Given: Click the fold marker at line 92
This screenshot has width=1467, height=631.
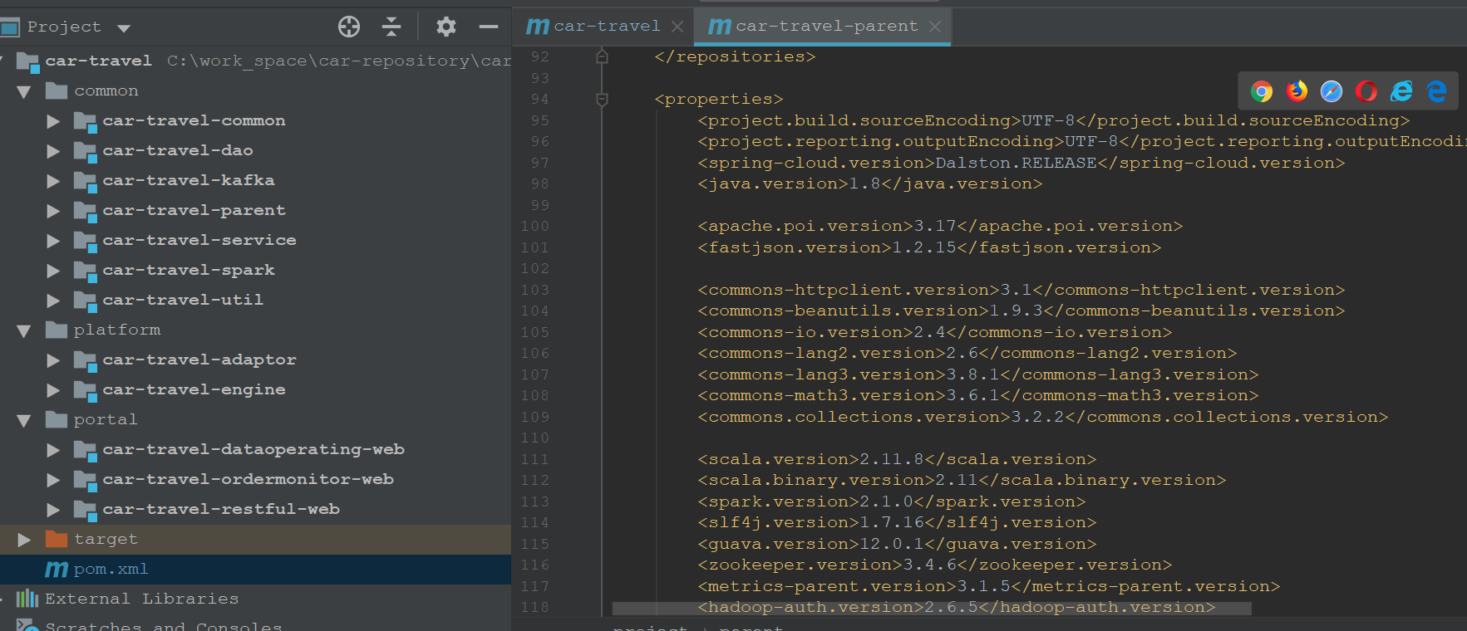Looking at the screenshot, I should (x=603, y=56).
